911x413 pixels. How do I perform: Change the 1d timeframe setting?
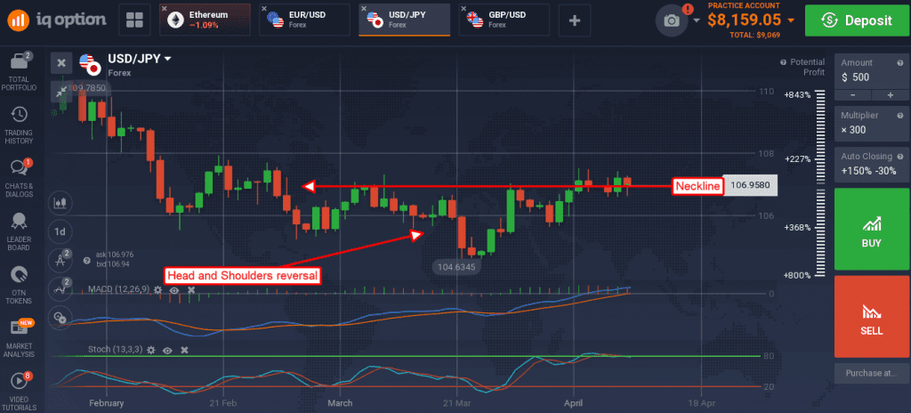point(60,231)
